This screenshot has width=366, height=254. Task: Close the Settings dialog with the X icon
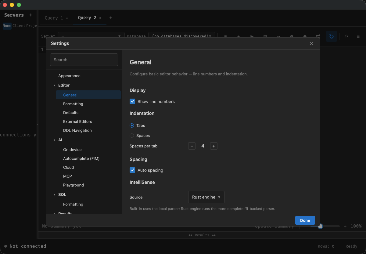coord(311,44)
